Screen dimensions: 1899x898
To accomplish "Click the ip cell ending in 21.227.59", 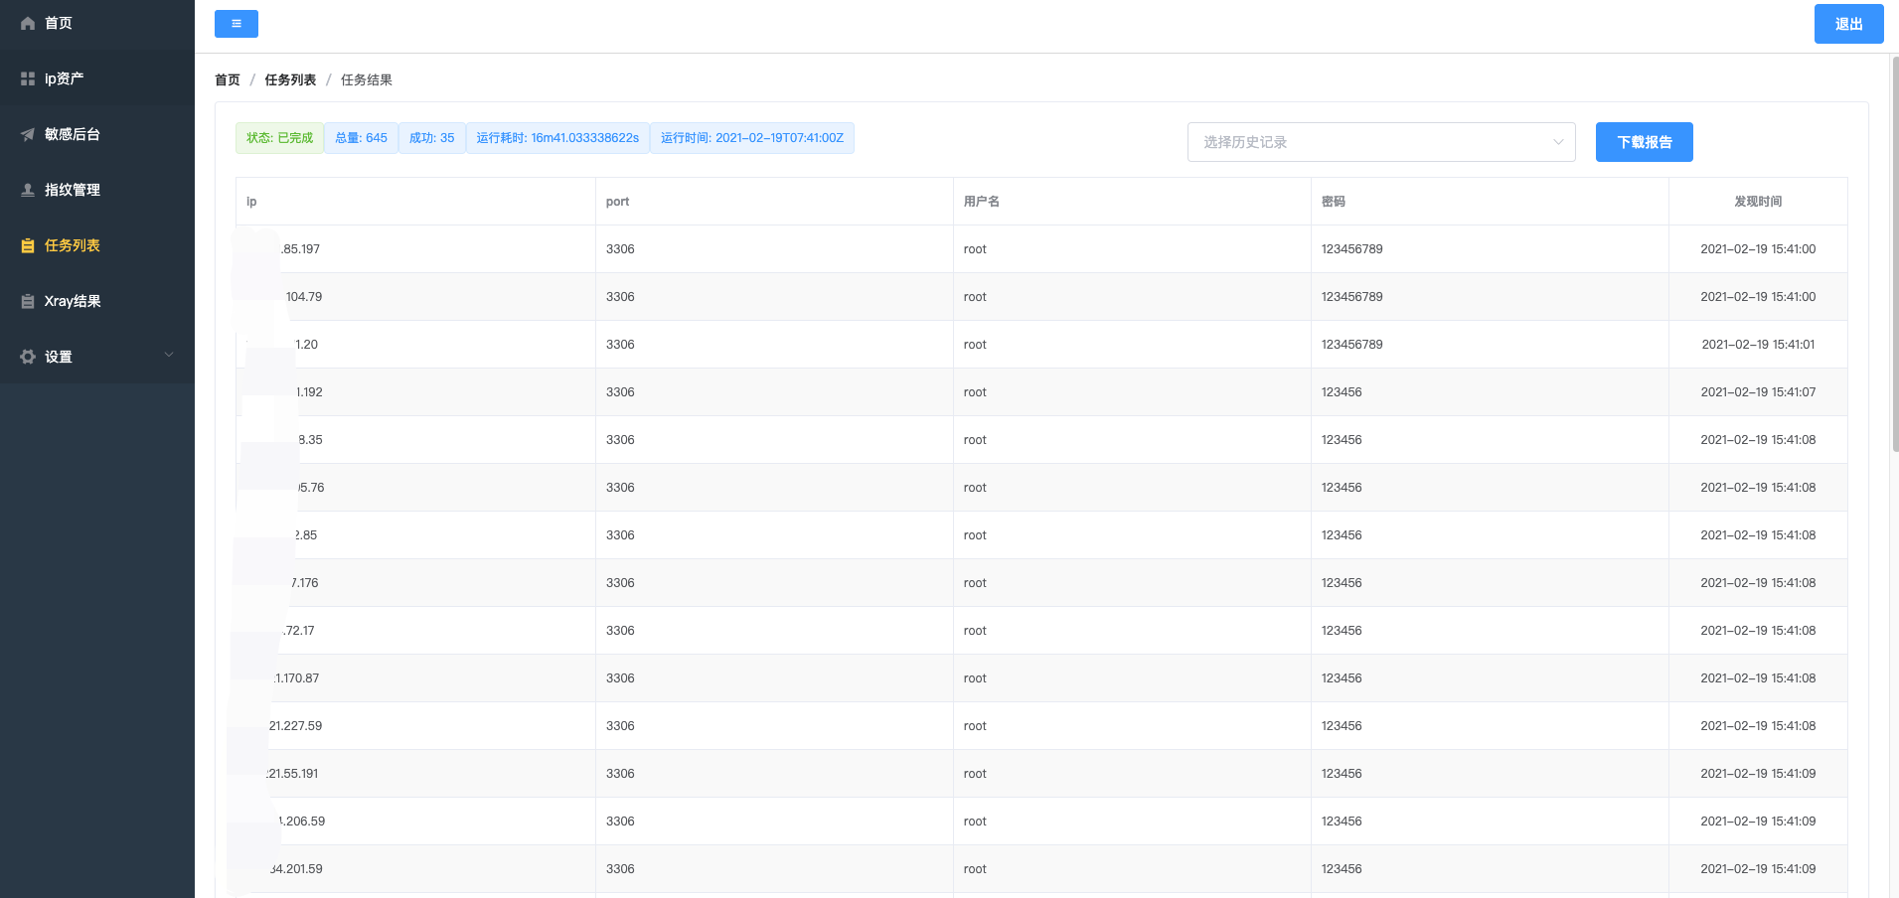I will (x=415, y=726).
